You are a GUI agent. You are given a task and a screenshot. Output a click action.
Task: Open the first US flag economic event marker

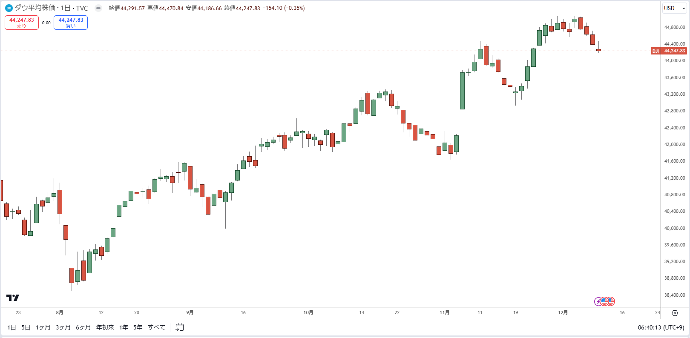click(604, 301)
